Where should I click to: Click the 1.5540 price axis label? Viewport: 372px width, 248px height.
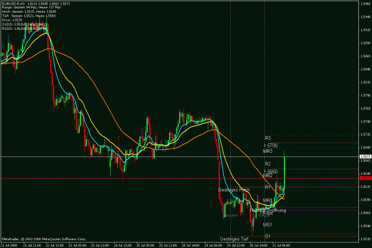(x=365, y=226)
